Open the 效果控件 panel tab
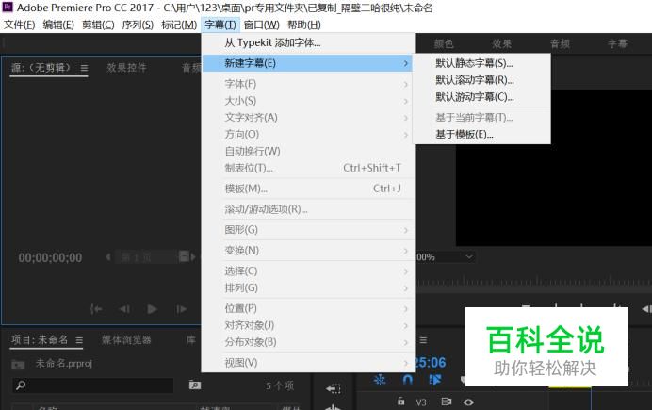Screen dimensions: 652x410 pyautogui.click(x=126, y=68)
